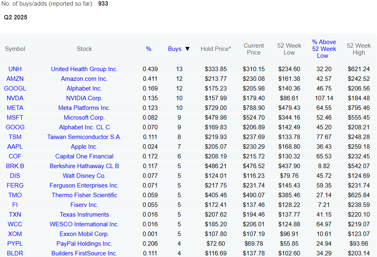The image size is (377, 257).
Task: Open COF symbol link
Action: [15, 156]
